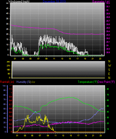The width and height of the screenshot is (116, 139).
Task: Select the Rainfall (.in) legend label
Action: (7, 82)
